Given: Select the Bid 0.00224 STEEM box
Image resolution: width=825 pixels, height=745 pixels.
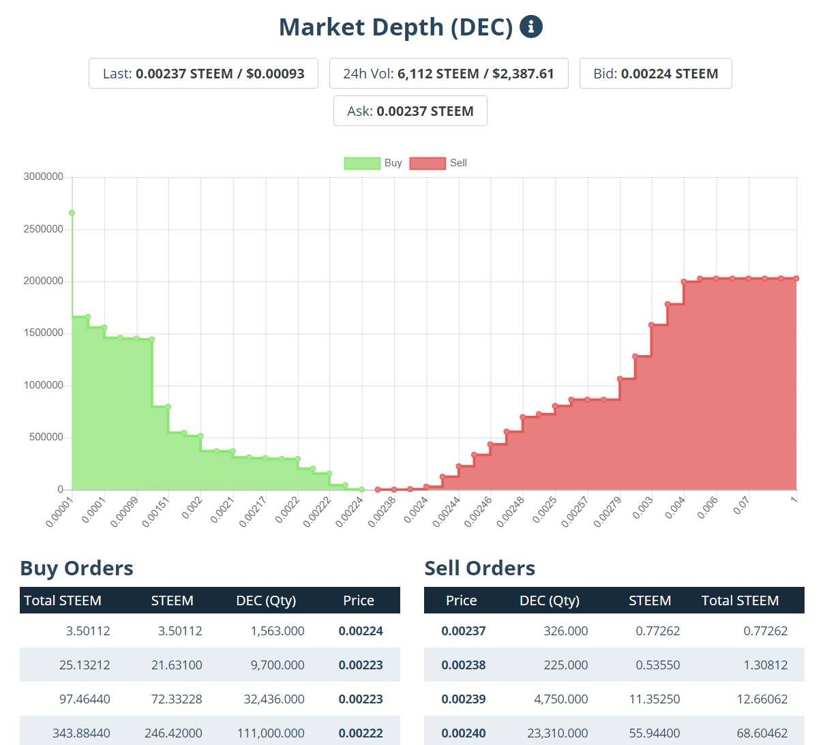Looking at the screenshot, I should tap(655, 74).
